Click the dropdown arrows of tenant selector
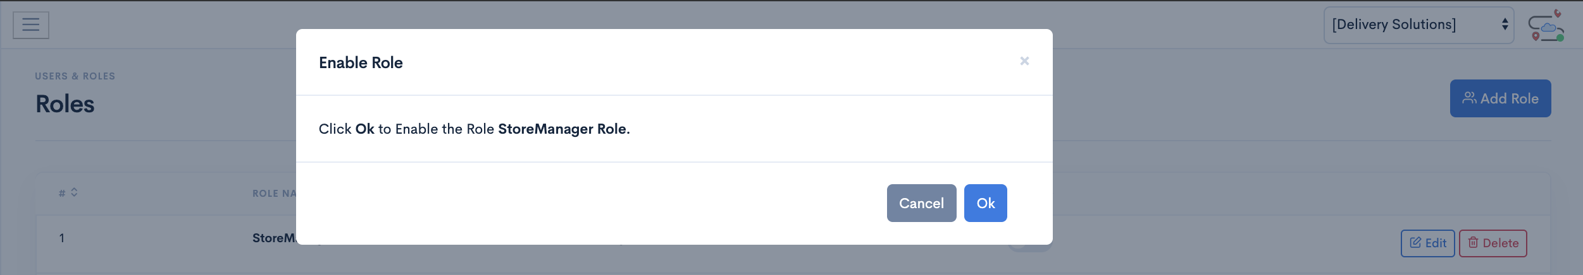The width and height of the screenshot is (1583, 275). (1505, 25)
